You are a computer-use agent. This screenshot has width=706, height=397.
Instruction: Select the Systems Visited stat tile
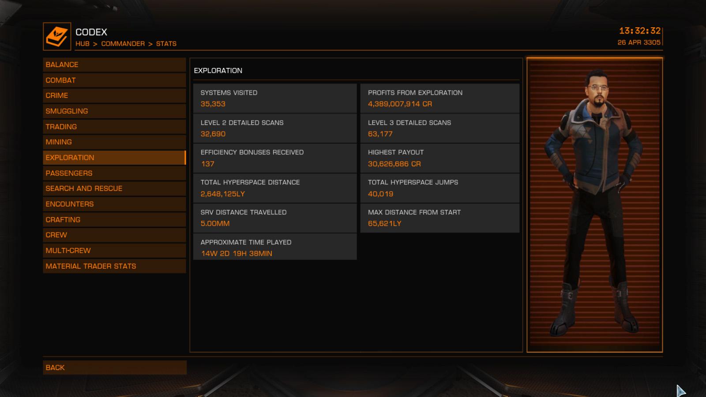[x=275, y=98]
